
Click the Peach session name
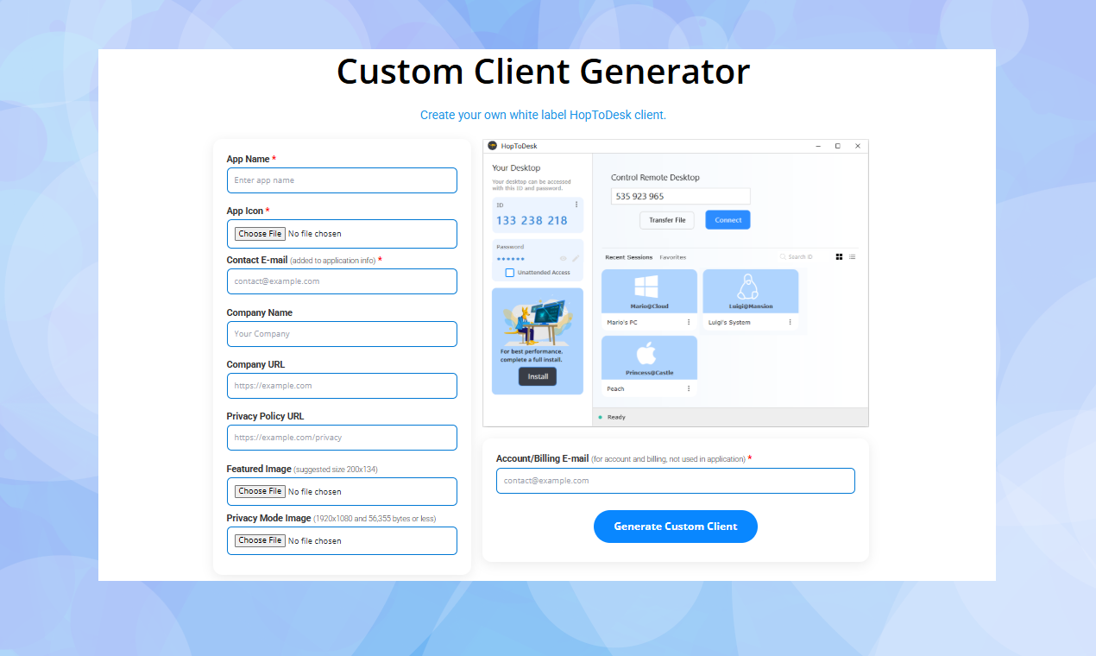(x=615, y=389)
